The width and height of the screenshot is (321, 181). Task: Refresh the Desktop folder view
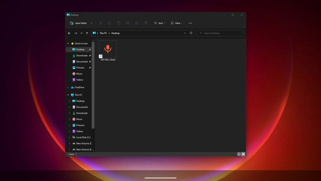click(x=191, y=33)
